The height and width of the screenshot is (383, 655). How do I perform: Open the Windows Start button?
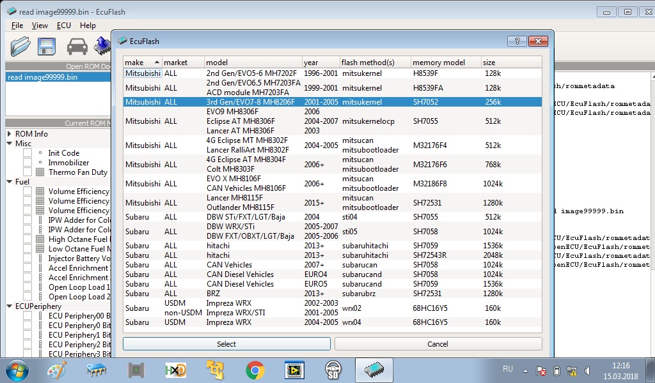coord(17,370)
